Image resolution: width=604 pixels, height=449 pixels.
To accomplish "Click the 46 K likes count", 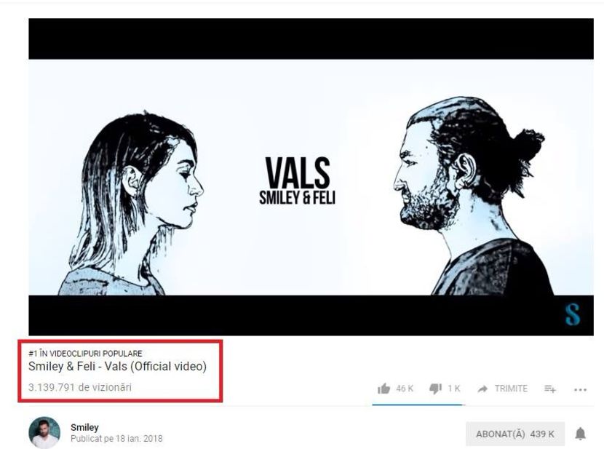I will point(405,389).
